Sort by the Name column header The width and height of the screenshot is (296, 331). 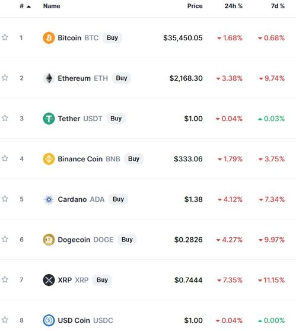[x=52, y=6]
